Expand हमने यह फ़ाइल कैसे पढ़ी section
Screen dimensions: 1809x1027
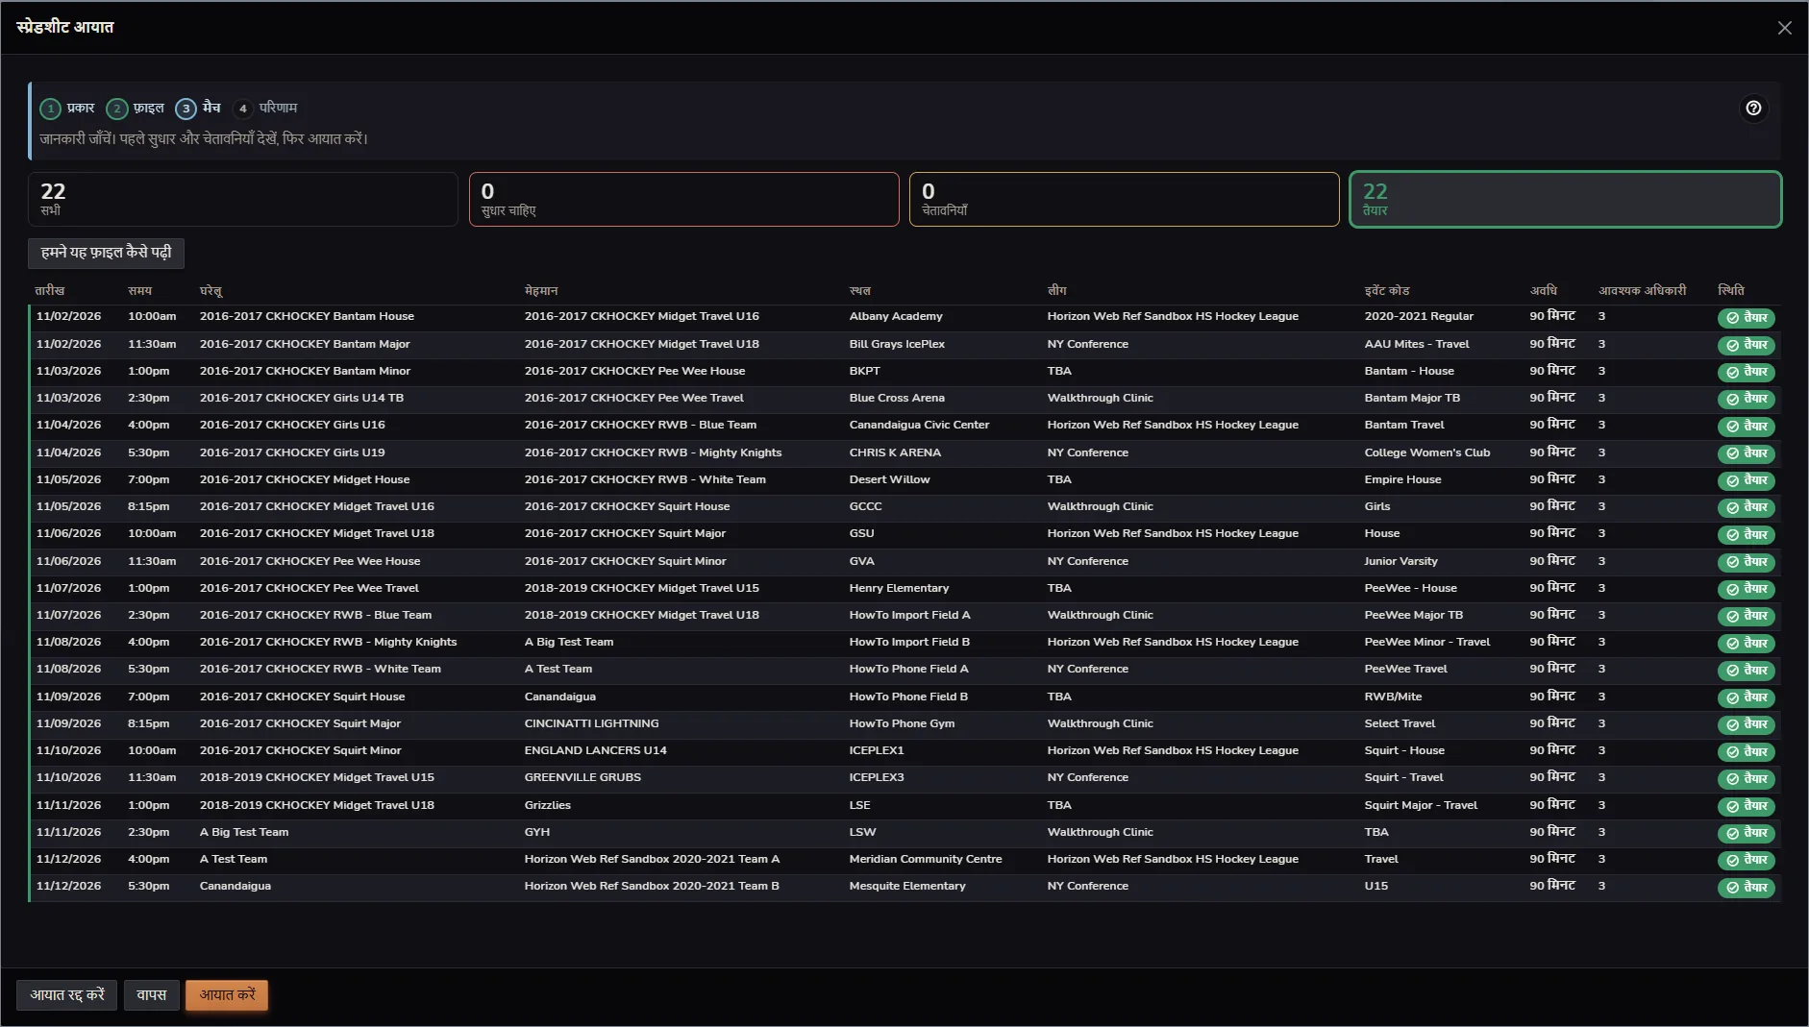[106, 253]
